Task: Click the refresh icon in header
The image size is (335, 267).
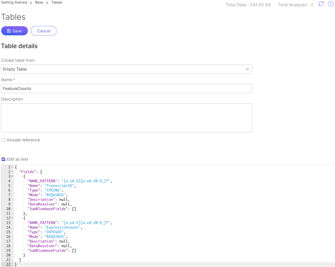Action: point(321,4)
